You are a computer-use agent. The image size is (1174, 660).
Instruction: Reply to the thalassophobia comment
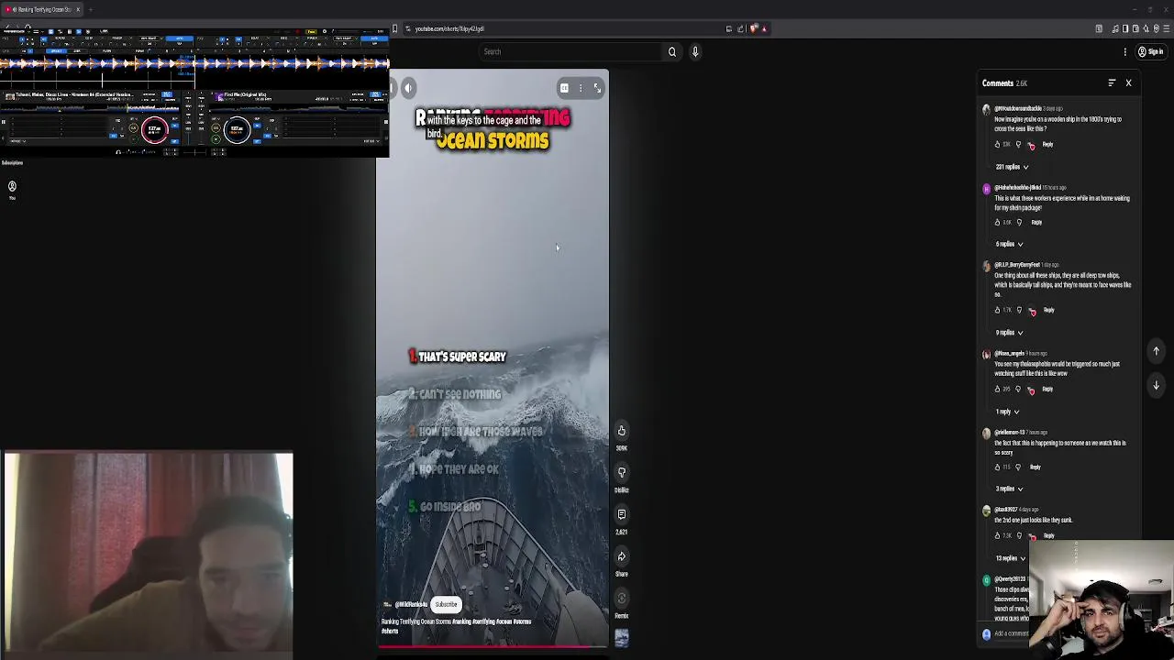point(1047,390)
